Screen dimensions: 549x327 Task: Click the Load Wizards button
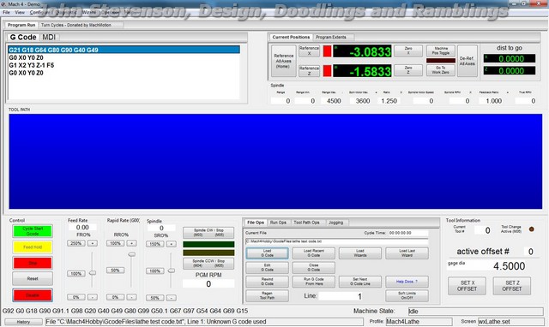click(x=360, y=253)
